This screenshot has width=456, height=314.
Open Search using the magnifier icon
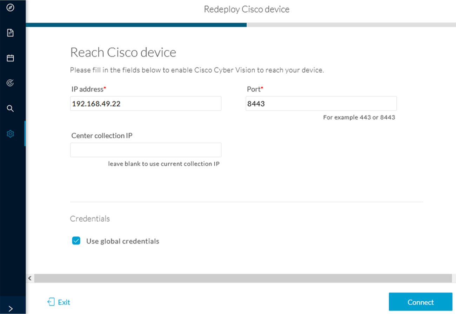[x=10, y=108]
